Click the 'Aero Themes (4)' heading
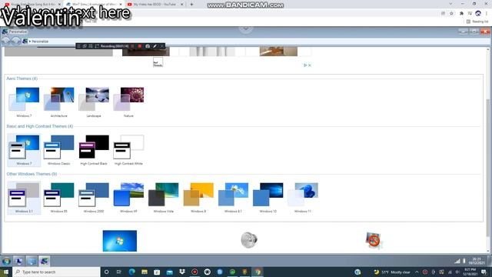This screenshot has height=277, width=492. click(x=22, y=78)
